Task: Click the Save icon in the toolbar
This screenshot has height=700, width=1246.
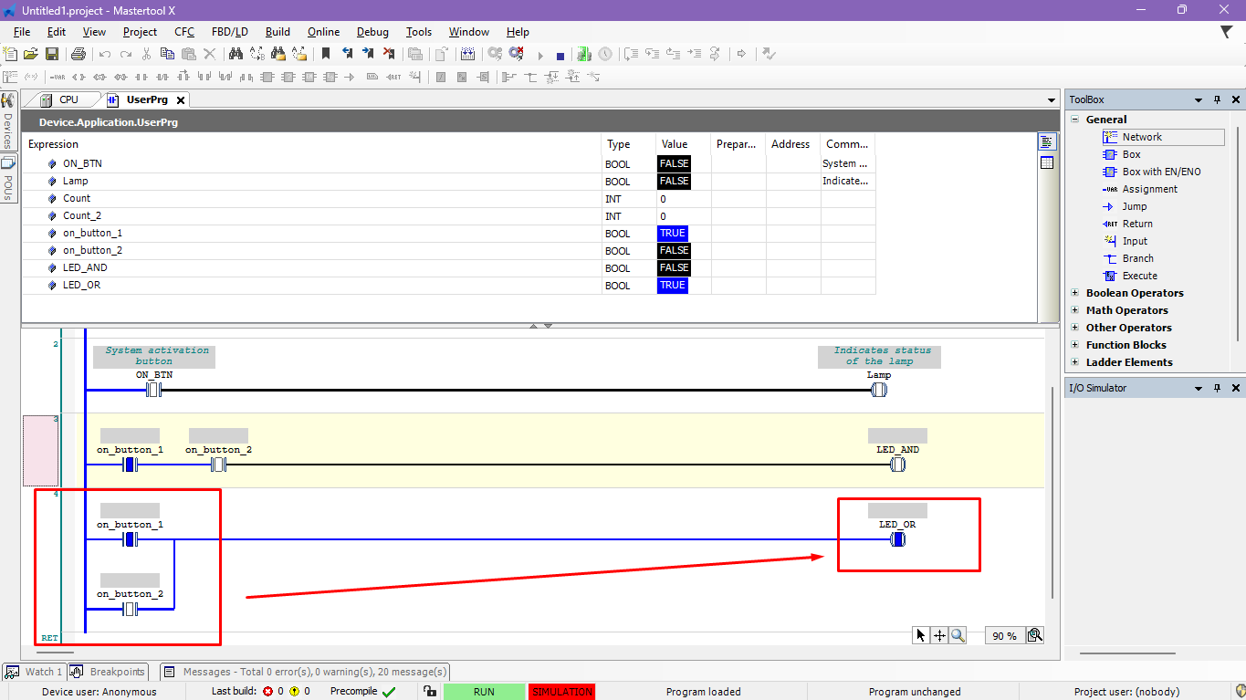Action: point(52,55)
